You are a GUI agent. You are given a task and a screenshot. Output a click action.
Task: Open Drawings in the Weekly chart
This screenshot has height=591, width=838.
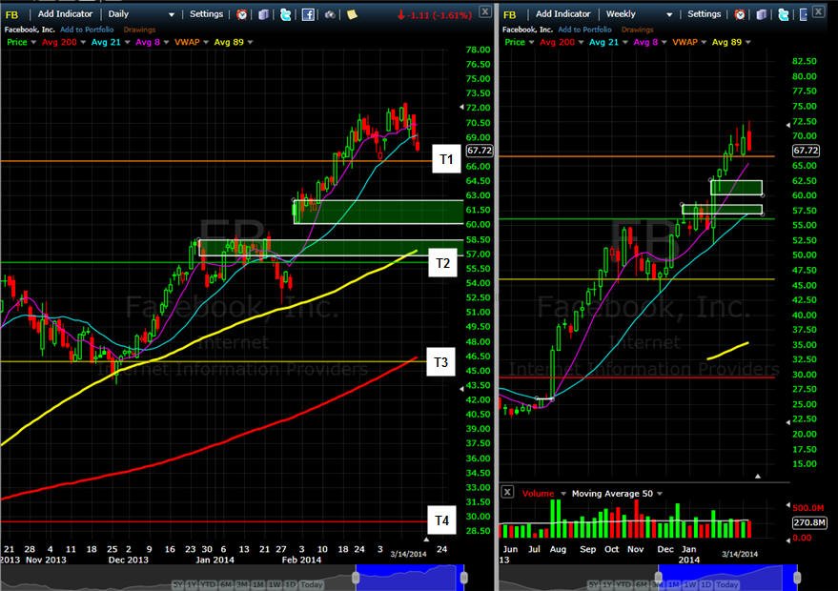pos(637,30)
